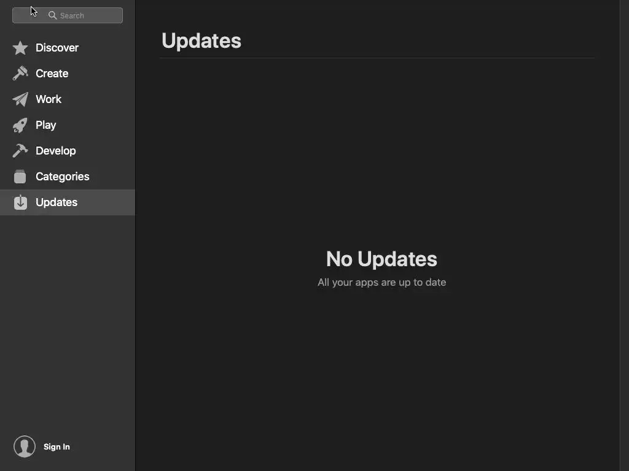Click the No Updates message text
The image size is (629, 471).
click(381, 259)
